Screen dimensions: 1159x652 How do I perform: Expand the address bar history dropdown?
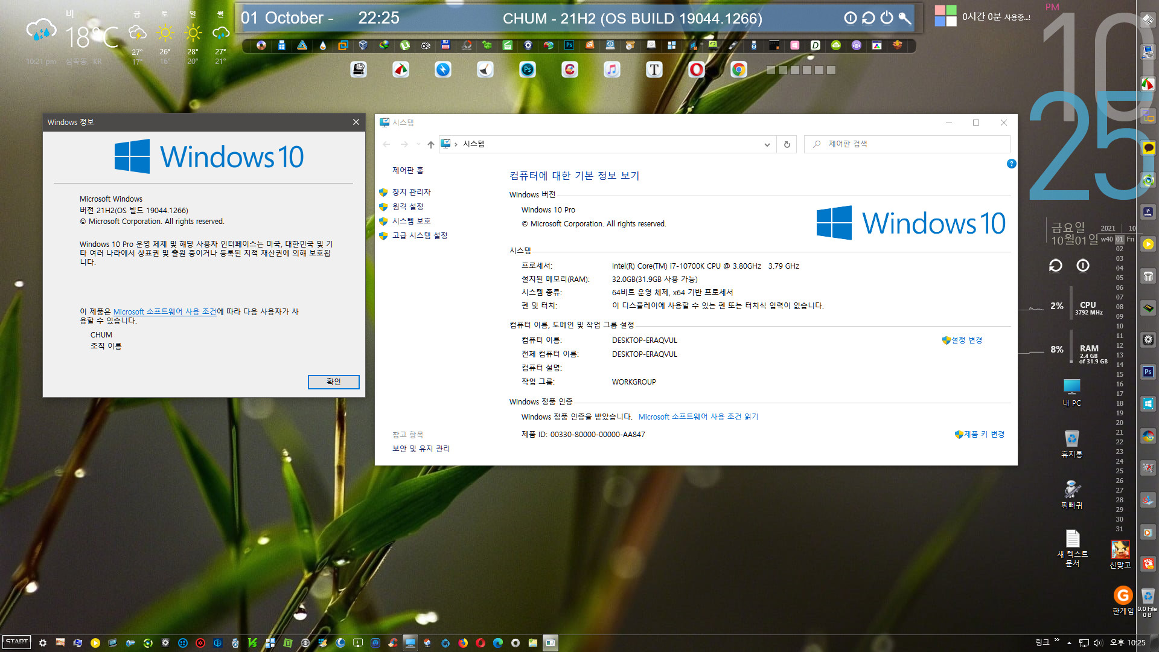pyautogui.click(x=767, y=144)
